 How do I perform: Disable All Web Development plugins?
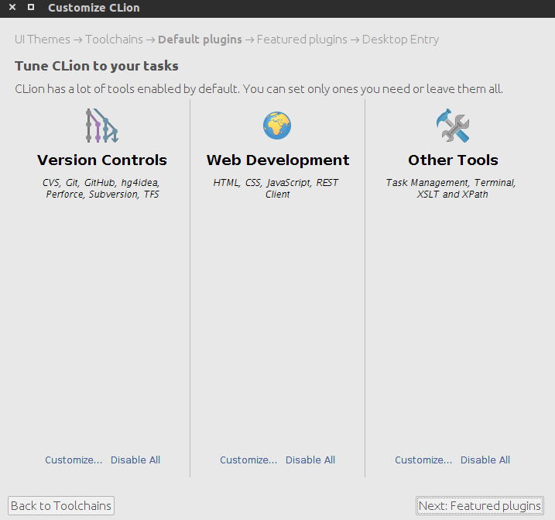click(x=310, y=460)
